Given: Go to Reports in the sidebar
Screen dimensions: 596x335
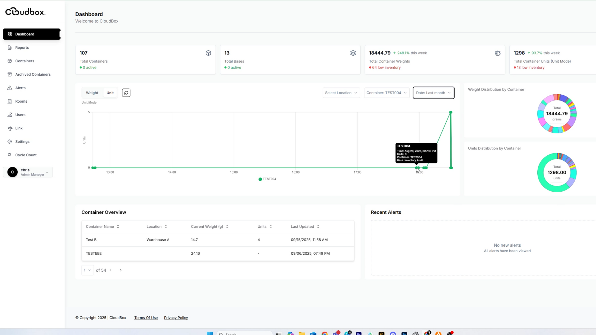Looking at the screenshot, I should point(22,47).
